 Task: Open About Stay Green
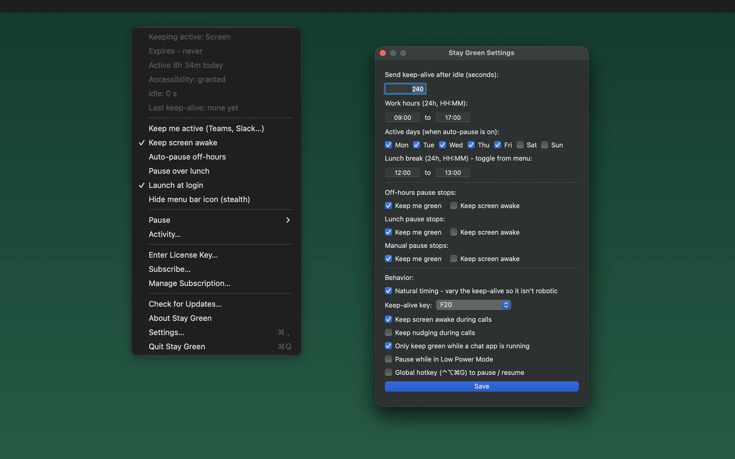pos(216,318)
